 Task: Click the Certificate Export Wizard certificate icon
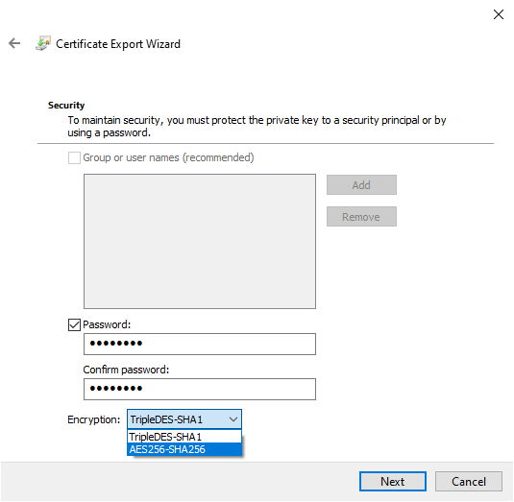coord(43,43)
